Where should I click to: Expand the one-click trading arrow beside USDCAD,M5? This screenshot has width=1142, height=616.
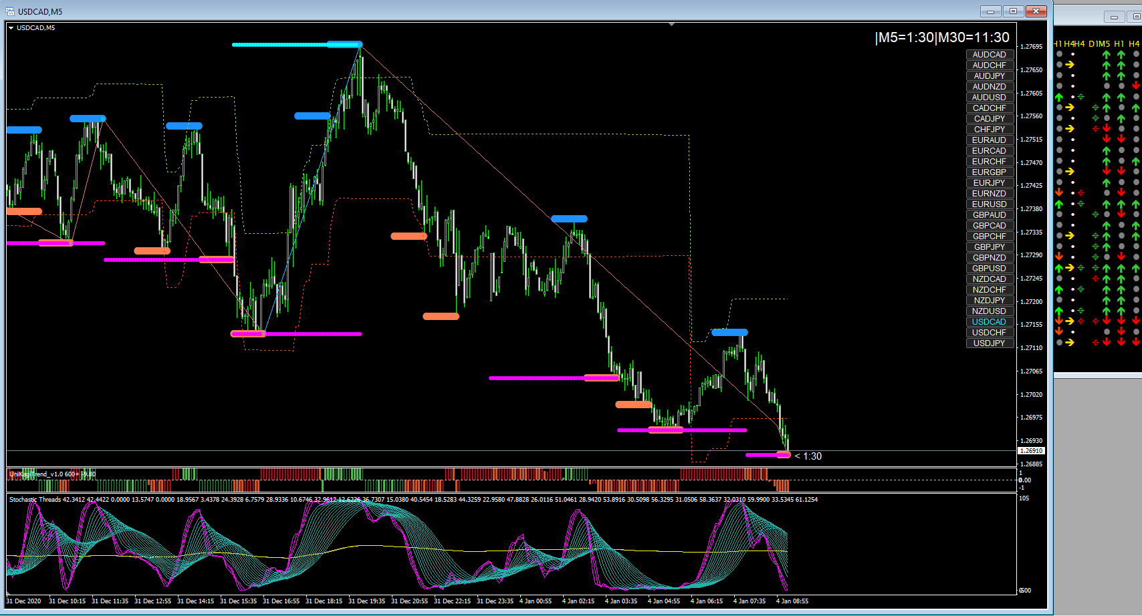click(11, 28)
